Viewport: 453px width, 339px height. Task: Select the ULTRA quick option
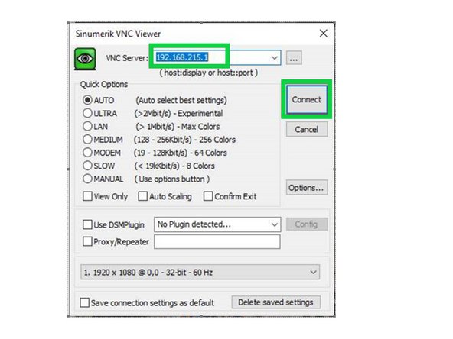point(87,113)
